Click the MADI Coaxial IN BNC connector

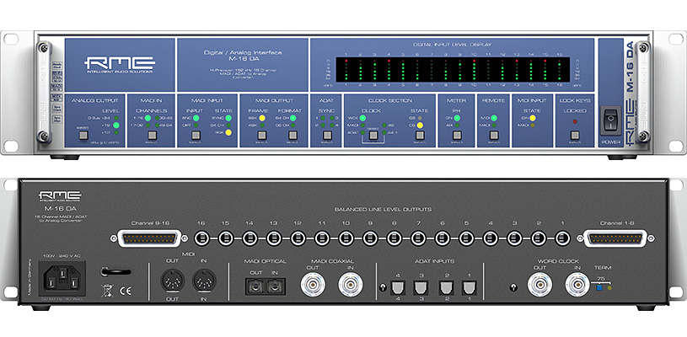(x=351, y=284)
